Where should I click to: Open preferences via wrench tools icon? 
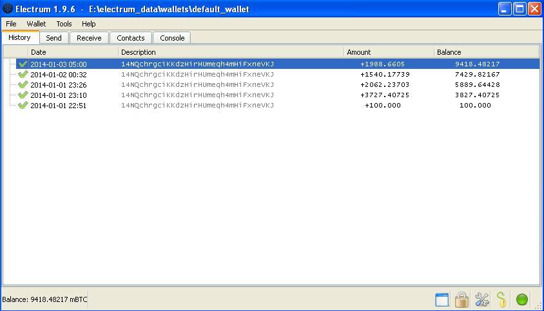pos(482,299)
